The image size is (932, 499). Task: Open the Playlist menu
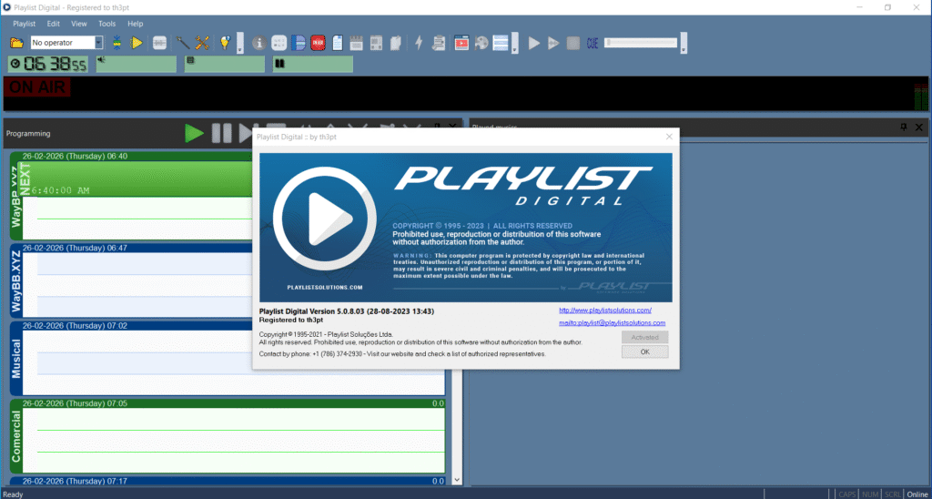tap(25, 24)
